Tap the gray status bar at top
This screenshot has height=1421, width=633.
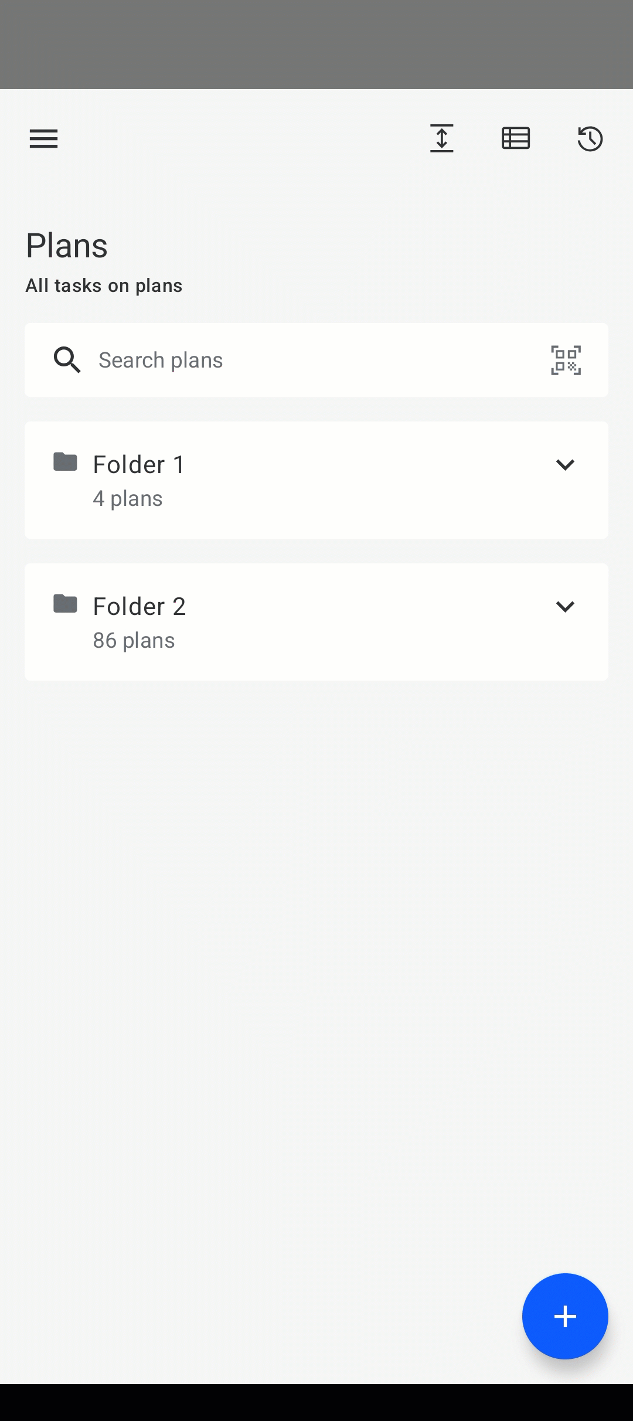pyautogui.click(x=316, y=45)
